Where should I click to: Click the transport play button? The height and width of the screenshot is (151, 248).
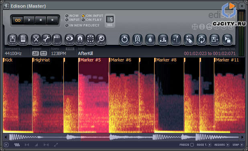pyautogui.click(x=29, y=20)
